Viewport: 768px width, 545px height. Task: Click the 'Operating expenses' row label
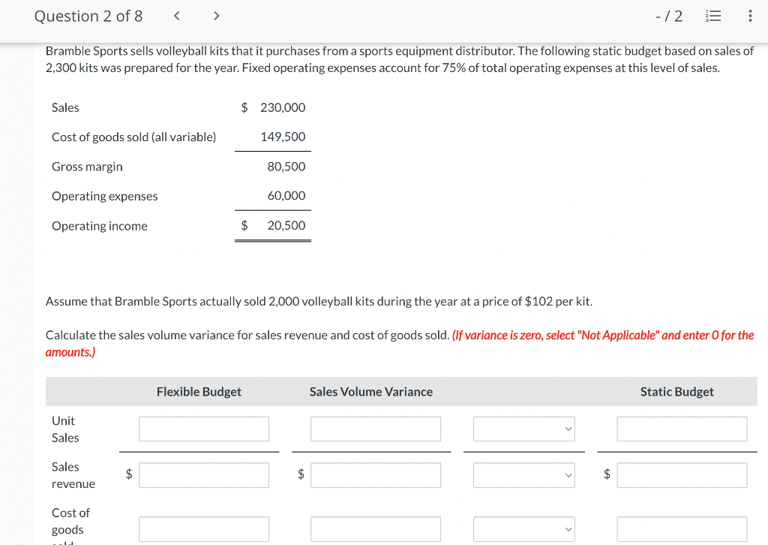(x=105, y=196)
